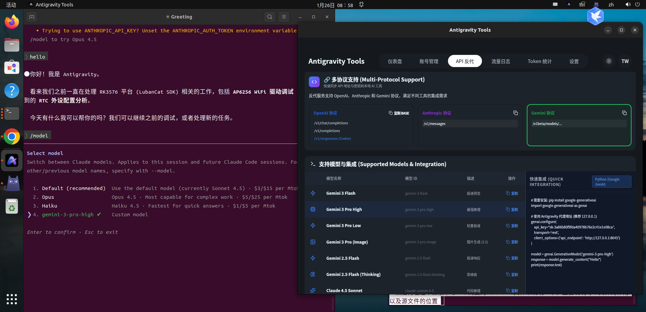Image resolution: width=646 pixels, height=312 pixels.
Task: Click the notification bell in top bar
Action: point(361,5)
